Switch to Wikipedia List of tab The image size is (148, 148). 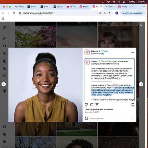coord(110,7)
